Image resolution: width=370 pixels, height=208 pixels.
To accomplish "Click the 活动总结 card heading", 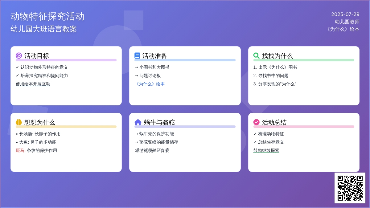I will [x=274, y=122].
